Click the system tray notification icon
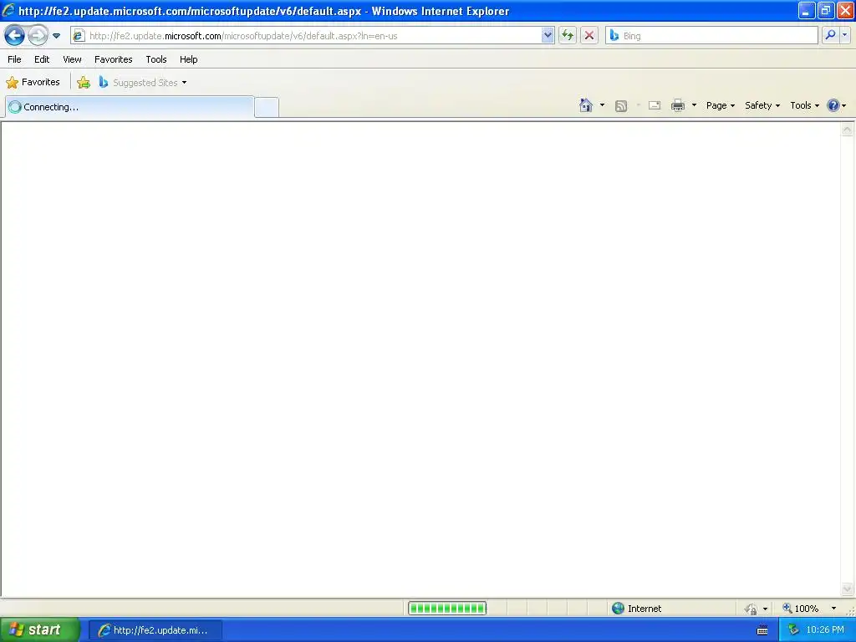This screenshot has height=642, width=856. pyautogui.click(x=793, y=630)
